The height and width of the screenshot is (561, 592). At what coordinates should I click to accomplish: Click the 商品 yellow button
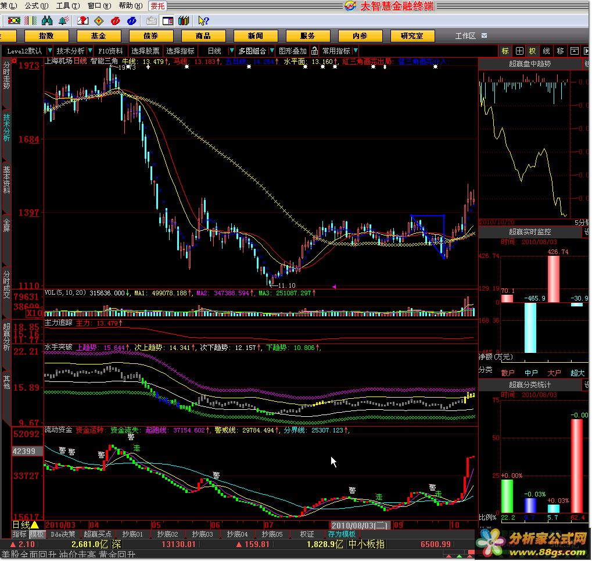coord(203,36)
